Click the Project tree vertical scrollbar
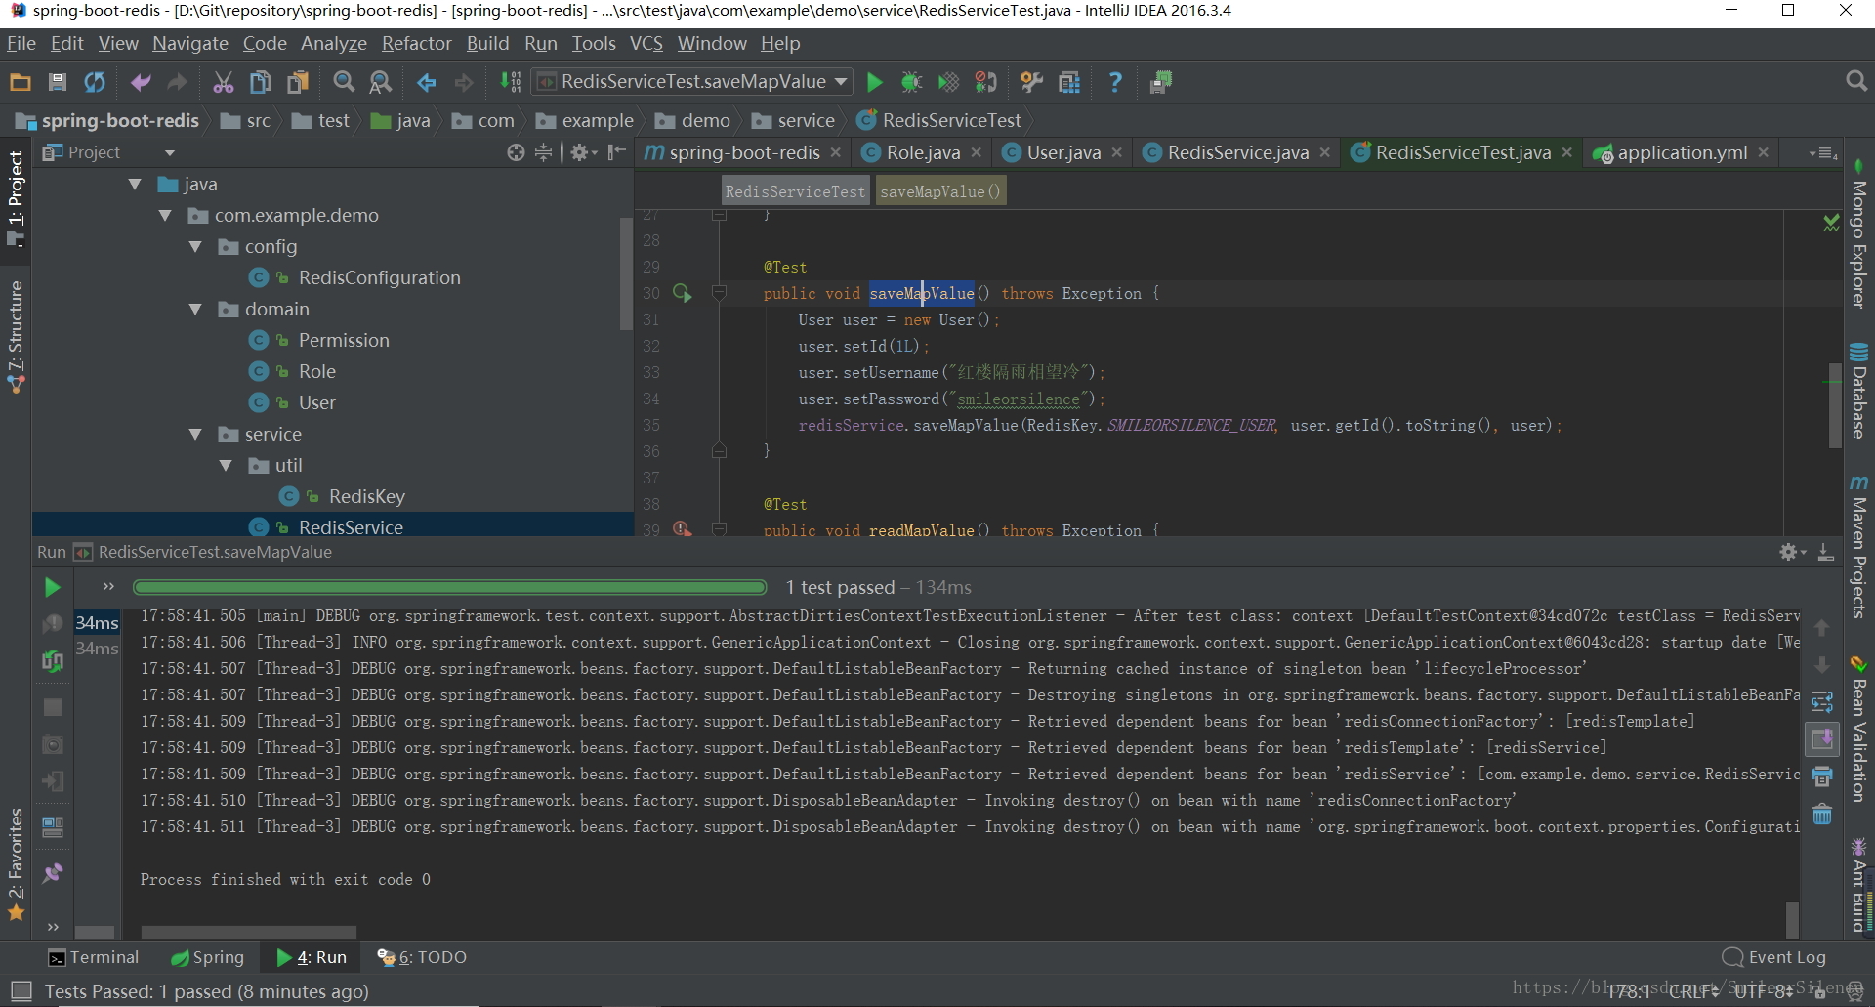This screenshot has height=1007, width=1875. coord(626,273)
